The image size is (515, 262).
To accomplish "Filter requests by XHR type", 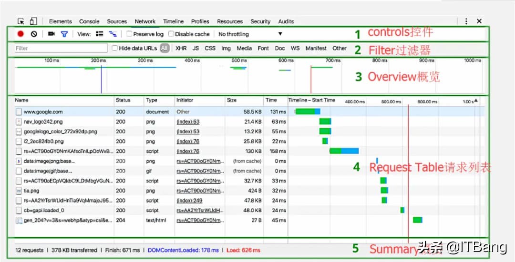I will click(181, 48).
